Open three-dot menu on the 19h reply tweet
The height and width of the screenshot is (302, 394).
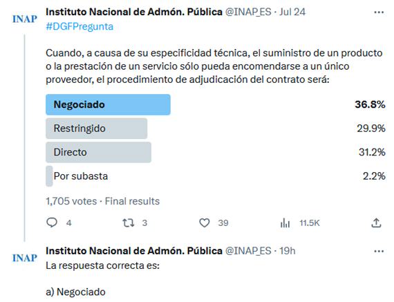pos(379,251)
